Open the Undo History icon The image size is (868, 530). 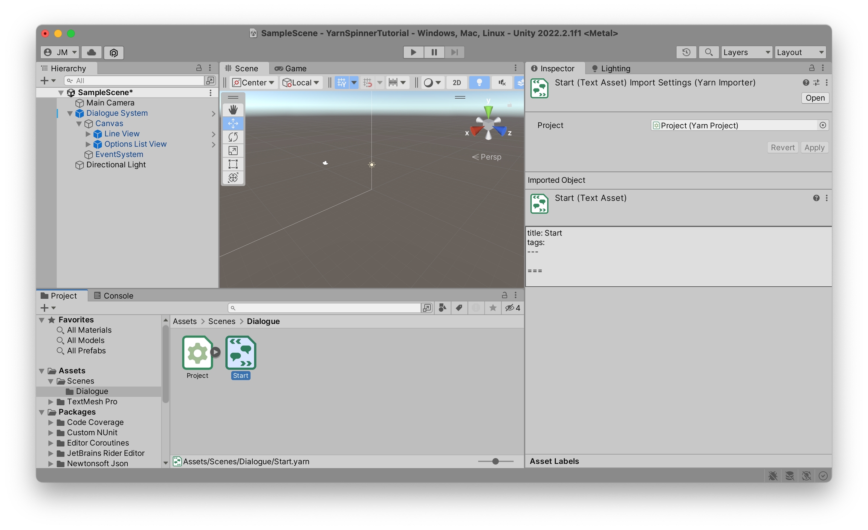tap(686, 52)
